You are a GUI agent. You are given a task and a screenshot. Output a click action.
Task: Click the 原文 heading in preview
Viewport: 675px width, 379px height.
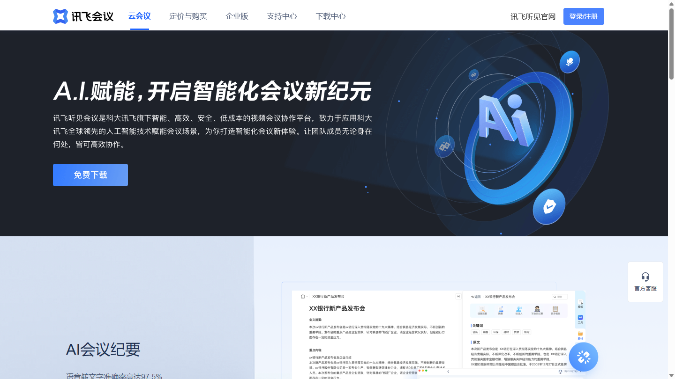(x=476, y=343)
